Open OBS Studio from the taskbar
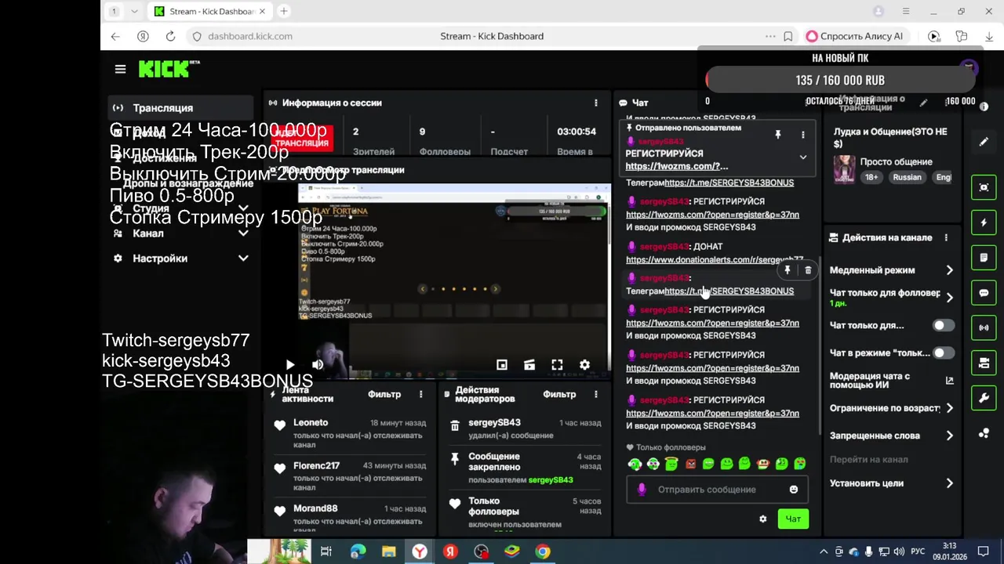This screenshot has height=564, width=1004. coord(481,551)
